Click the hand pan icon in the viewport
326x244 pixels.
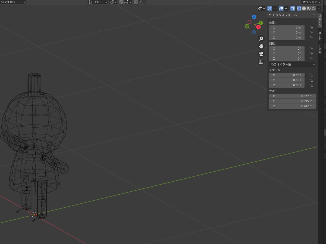[261, 46]
